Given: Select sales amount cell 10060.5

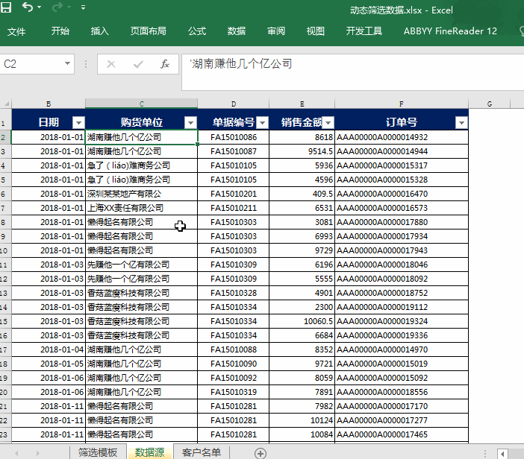Looking at the screenshot, I should [302, 321].
